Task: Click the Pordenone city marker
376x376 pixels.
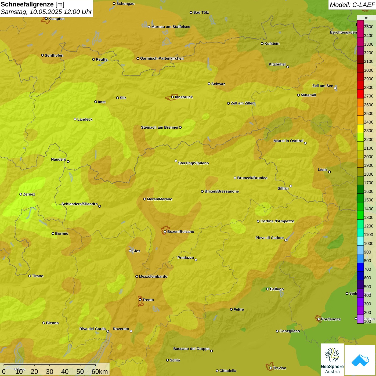Action: pyautogui.click(x=319, y=319)
